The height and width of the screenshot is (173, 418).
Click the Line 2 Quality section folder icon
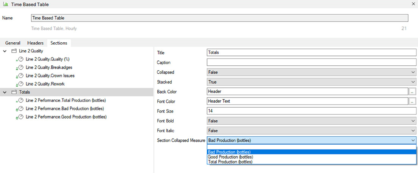(x=14, y=51)
